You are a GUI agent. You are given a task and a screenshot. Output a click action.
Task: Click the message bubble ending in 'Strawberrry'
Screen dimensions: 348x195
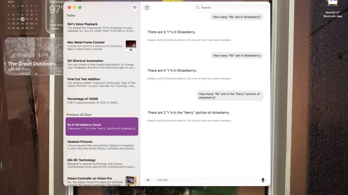coord(237,55)
